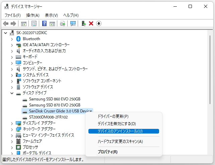Viewport: 215px width, 165px height.
Task: Click status bar text 選択したデバイスのドライバー
Action: [x=43, y=160]
